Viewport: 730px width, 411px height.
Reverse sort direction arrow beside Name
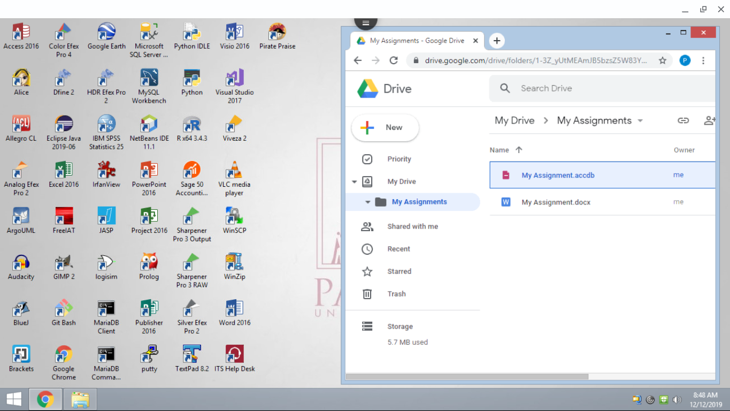(518, 150)
